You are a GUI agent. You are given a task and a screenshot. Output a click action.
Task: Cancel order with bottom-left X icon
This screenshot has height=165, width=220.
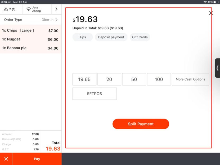6,159
